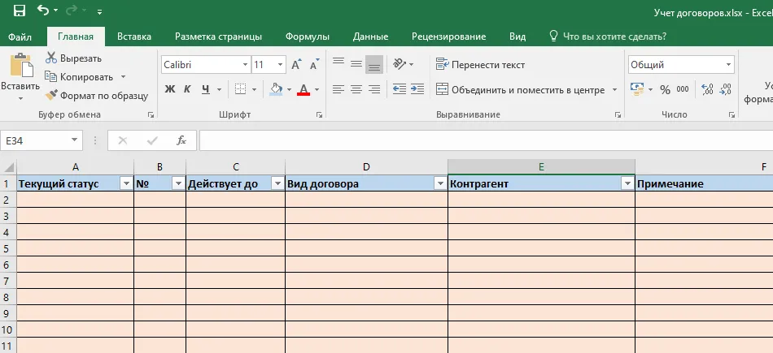Open the Вид tab
Screen dimensions: 773x353
[518, 37]
